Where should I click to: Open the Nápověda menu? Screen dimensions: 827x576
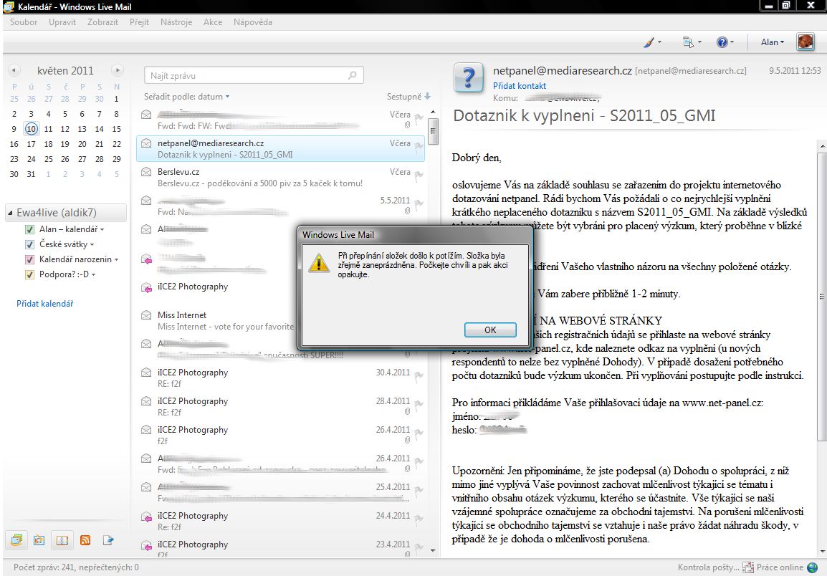point(253,22)
